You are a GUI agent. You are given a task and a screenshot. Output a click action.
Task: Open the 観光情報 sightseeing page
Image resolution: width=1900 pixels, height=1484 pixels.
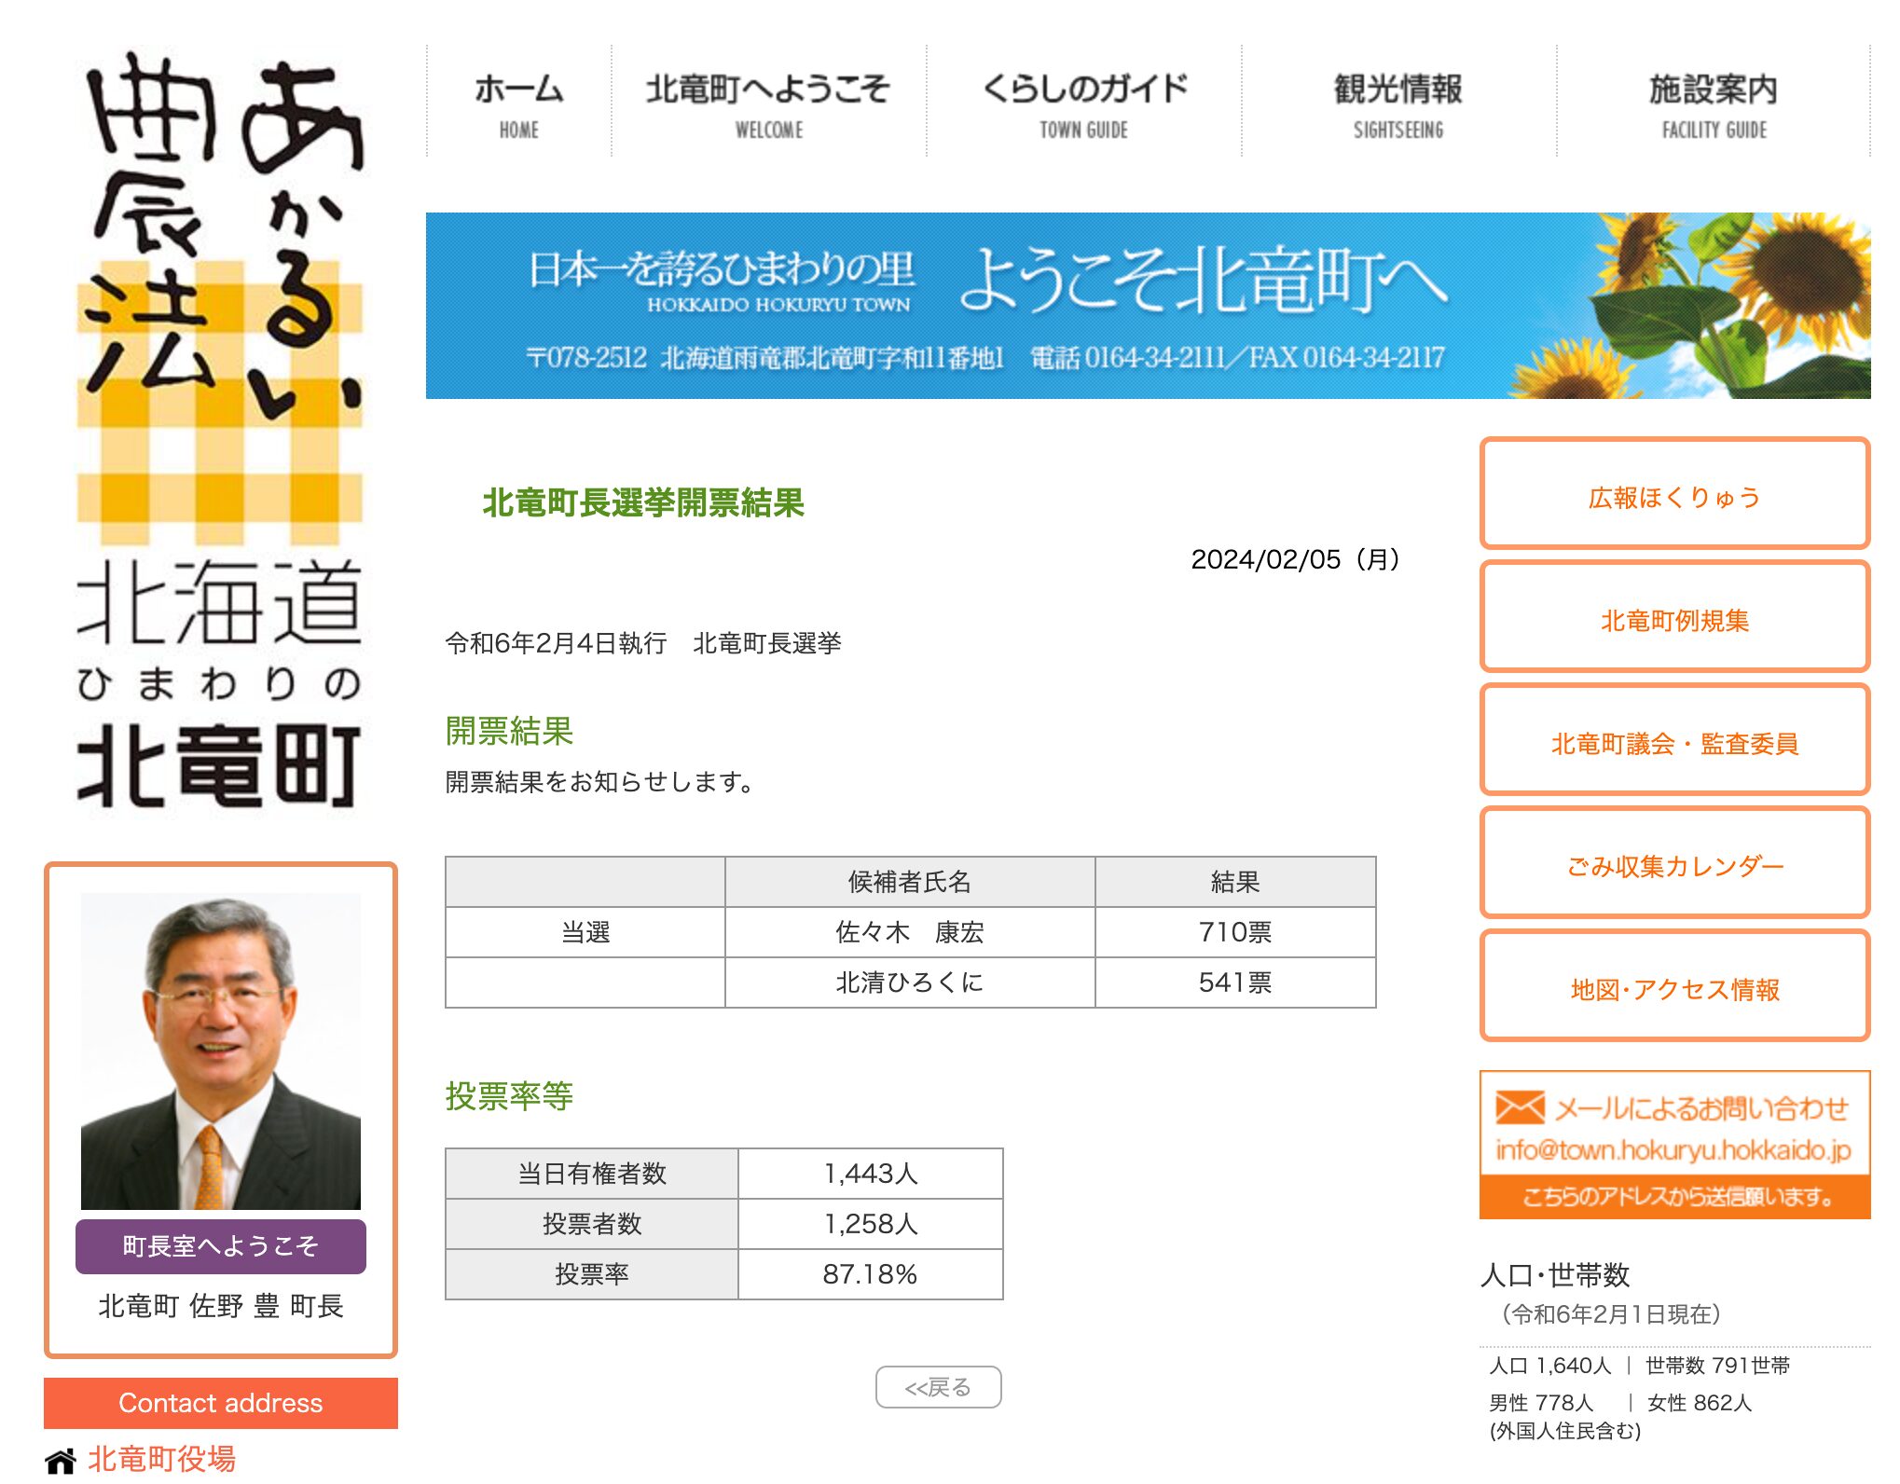pos(1397,103)
